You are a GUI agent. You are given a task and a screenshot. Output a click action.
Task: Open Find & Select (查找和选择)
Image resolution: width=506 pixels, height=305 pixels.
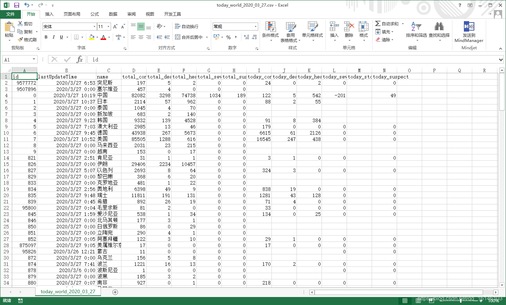pos(439,31)
